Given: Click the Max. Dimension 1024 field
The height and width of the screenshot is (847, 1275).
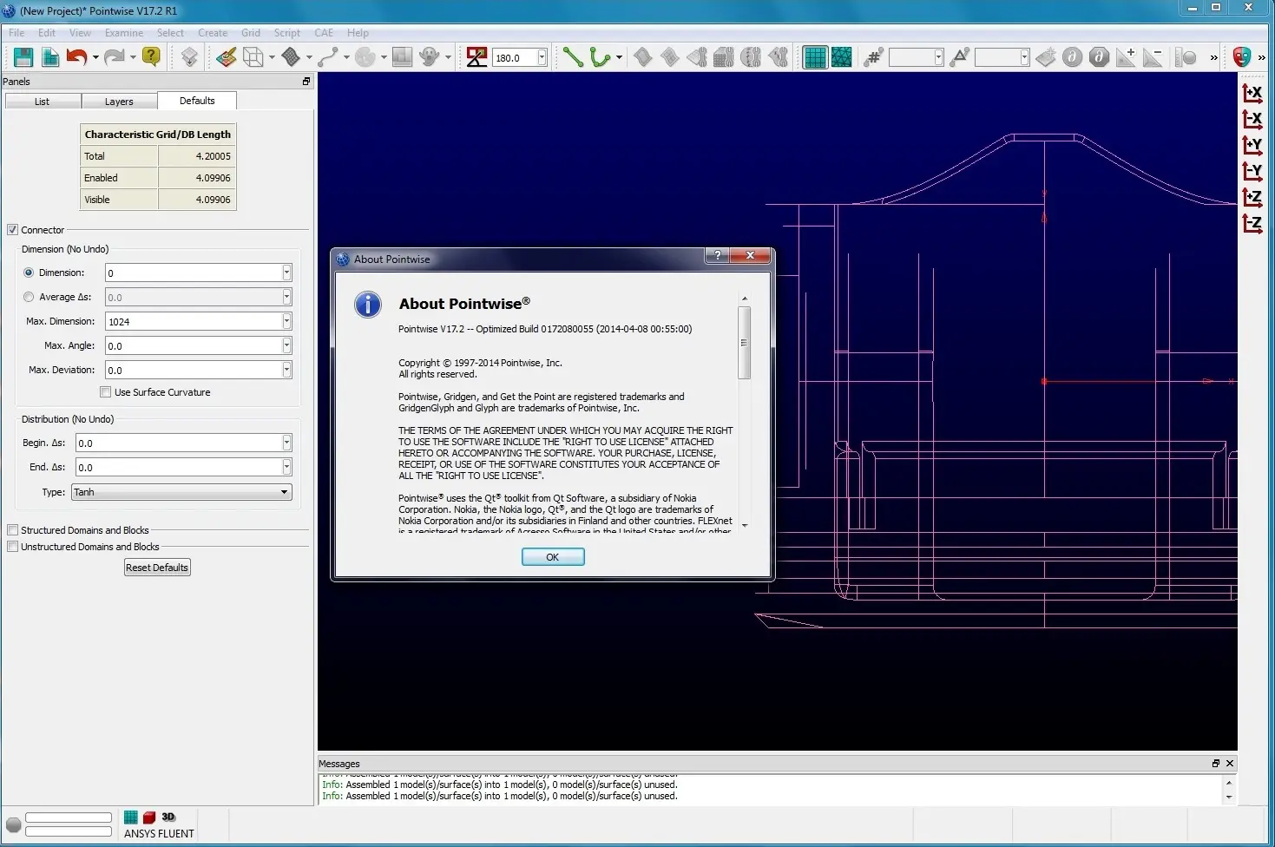Looking at the screenshot, I should (194, 321).
